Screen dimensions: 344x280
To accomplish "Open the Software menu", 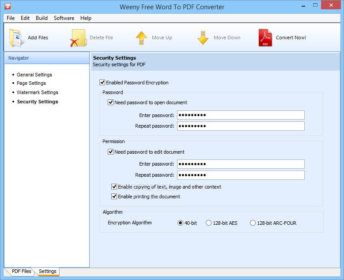I will tap(64, 18).
